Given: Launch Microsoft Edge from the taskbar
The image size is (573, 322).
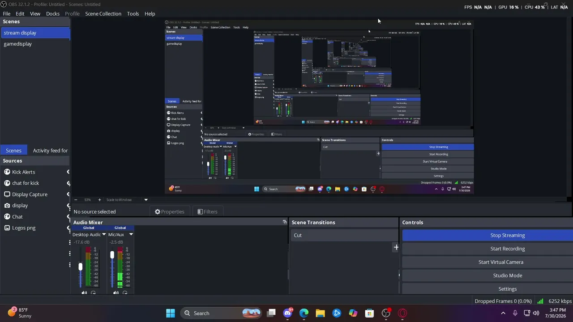Looking at the screenshot, I should click(304, 313).
